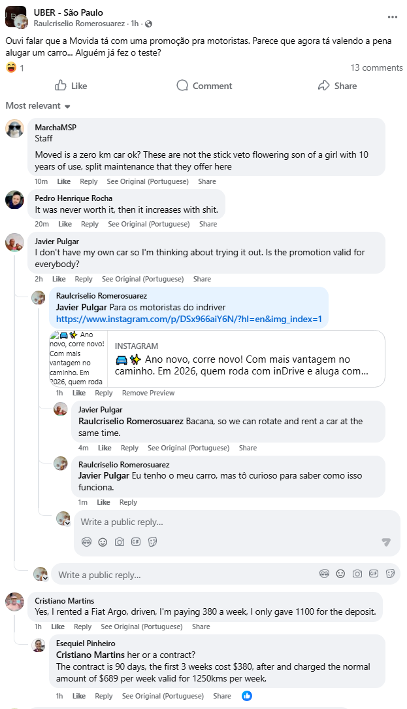Click the Instagram link preview thumbnail
The image size is (407, 709).
[78, 359]
